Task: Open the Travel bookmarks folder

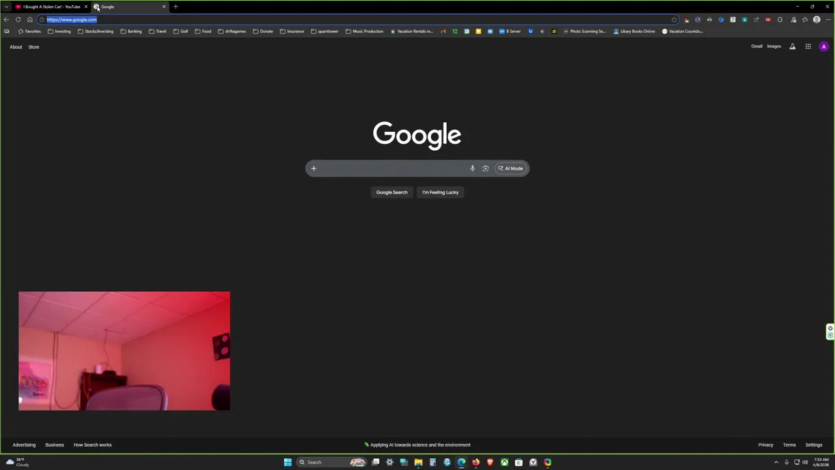Action: pos(157,31)
